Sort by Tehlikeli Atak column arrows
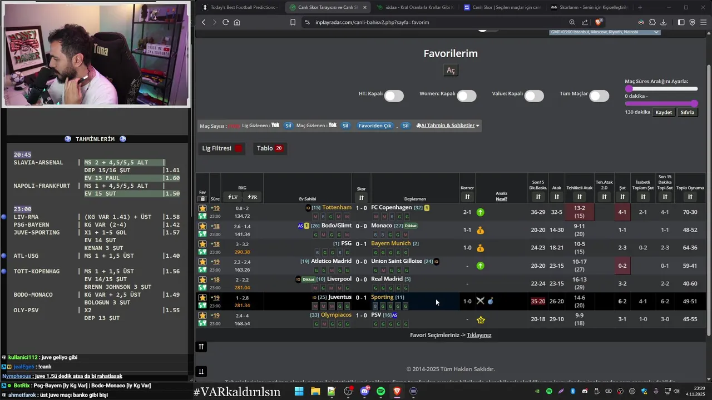Screen dimensions: 712x400 pyautogui.click(x=580, y=197)
